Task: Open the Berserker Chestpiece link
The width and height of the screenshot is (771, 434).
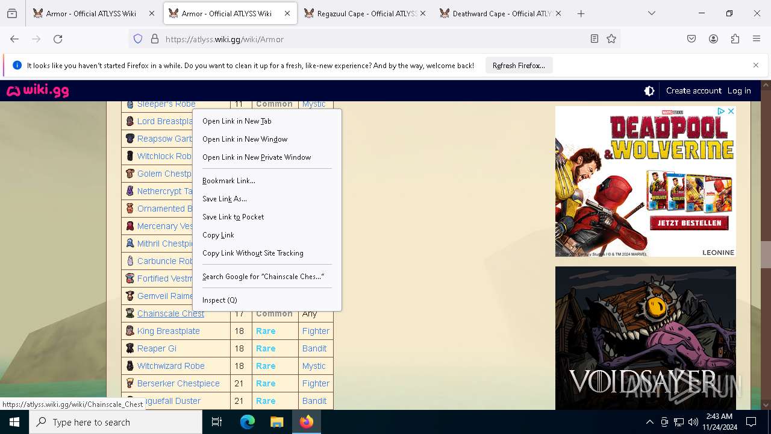Action: coord(178,383)
